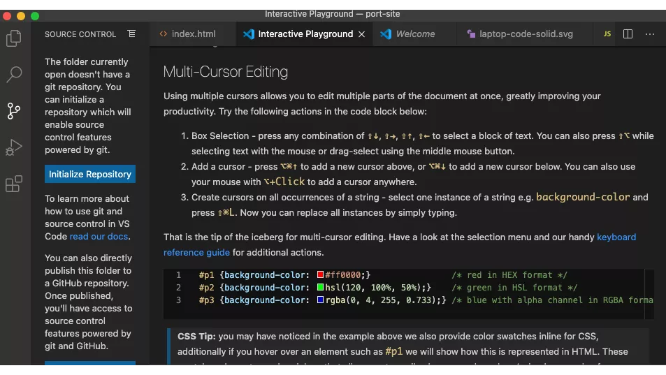The width and height of the screenshot is (666, 375).
Task: Open the Run and Debug view
Action: tap(13, 147)
